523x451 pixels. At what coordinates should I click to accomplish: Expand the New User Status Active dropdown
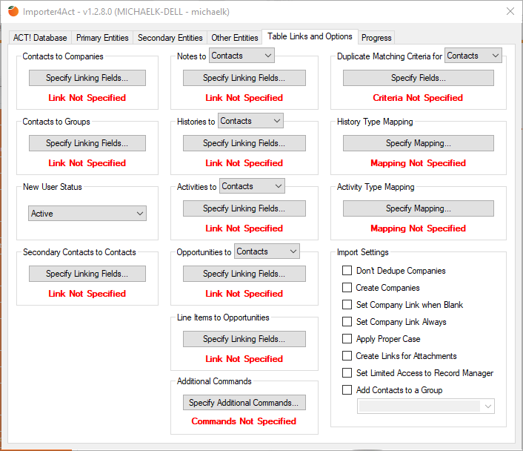click(87, 213)
